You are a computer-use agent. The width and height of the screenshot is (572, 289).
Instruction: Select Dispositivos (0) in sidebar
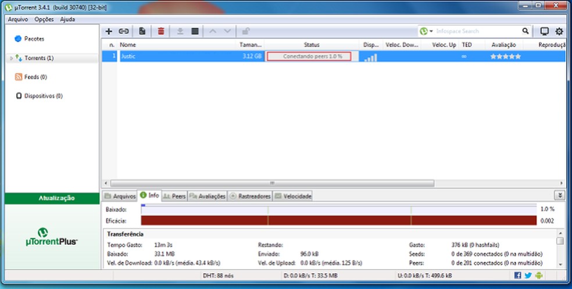(43, 96)
